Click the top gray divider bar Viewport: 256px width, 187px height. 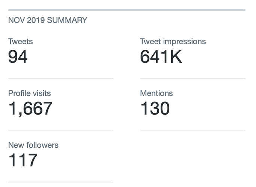click(x=127, y=10)
